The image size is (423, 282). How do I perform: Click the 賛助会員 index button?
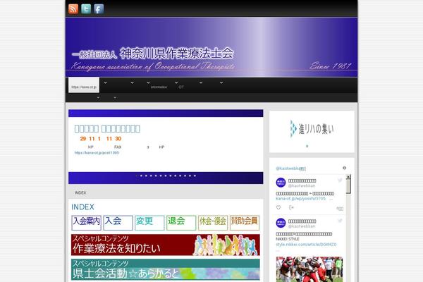[245, 223]
